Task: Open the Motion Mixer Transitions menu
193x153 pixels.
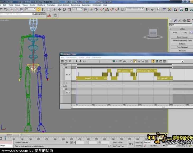Action: [x=97, y=57]
